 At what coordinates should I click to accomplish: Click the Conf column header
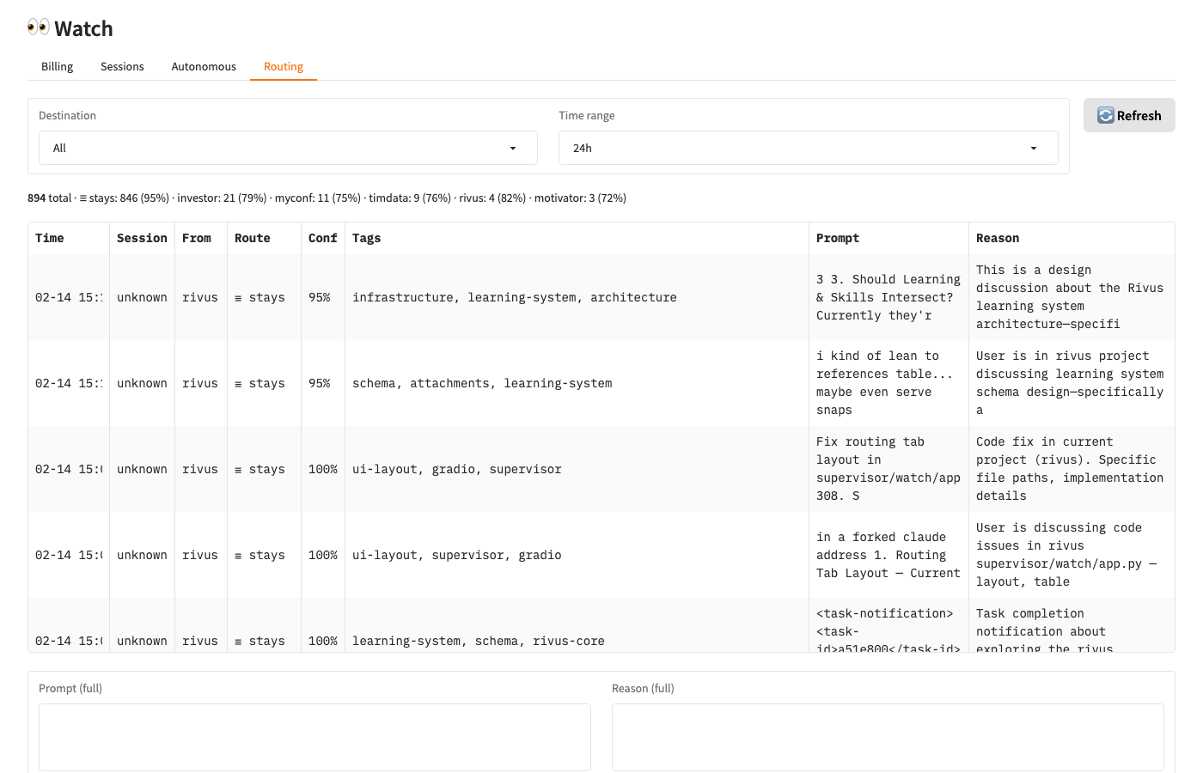click(322, 238)
